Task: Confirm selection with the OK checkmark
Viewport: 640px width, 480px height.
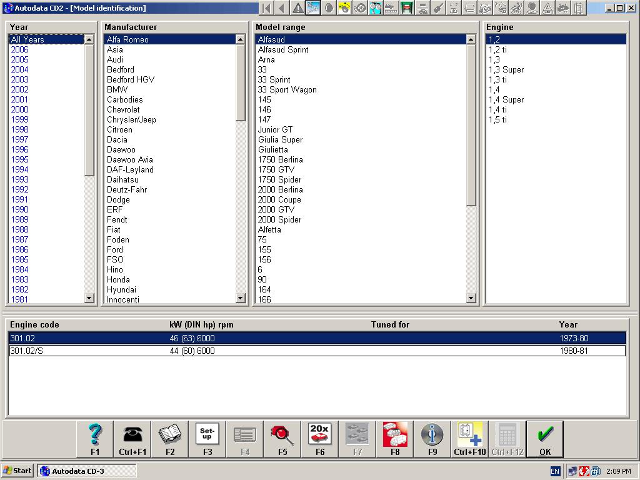Action: coord(545,439)
